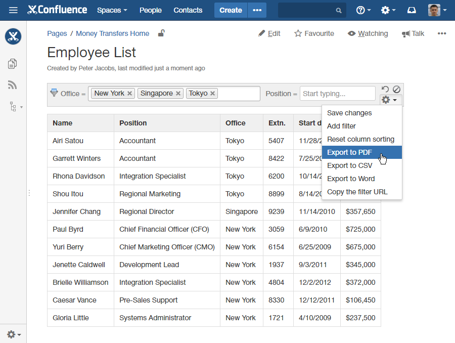Choose Copy the filter URL option
Image resolution: width=455 pixels, height=343 pixels.
tap(357, 192)
